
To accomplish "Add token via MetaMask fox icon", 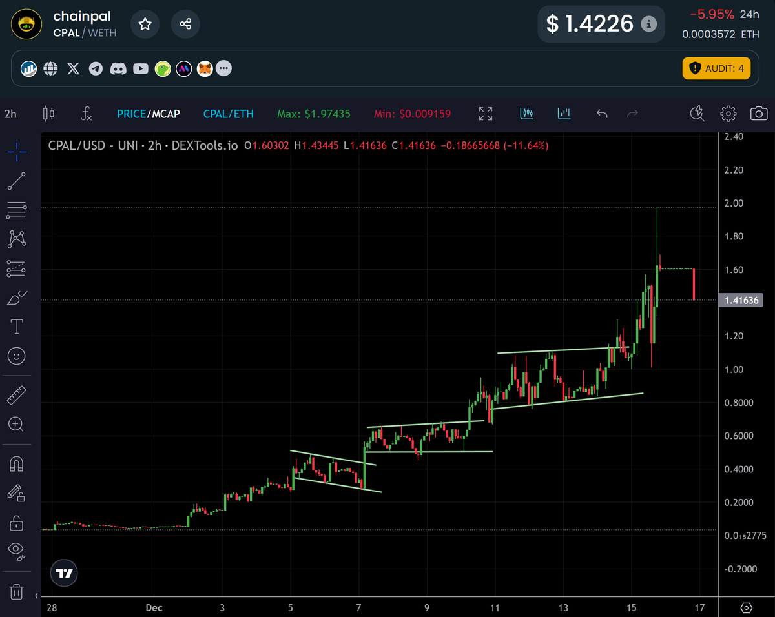I will pyautogui.click(x=205, y=68).
